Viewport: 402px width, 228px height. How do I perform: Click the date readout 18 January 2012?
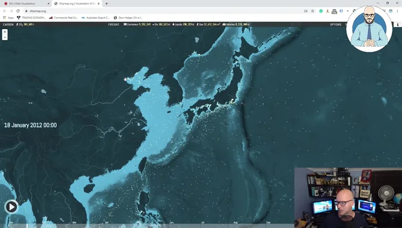coord(30,125)
